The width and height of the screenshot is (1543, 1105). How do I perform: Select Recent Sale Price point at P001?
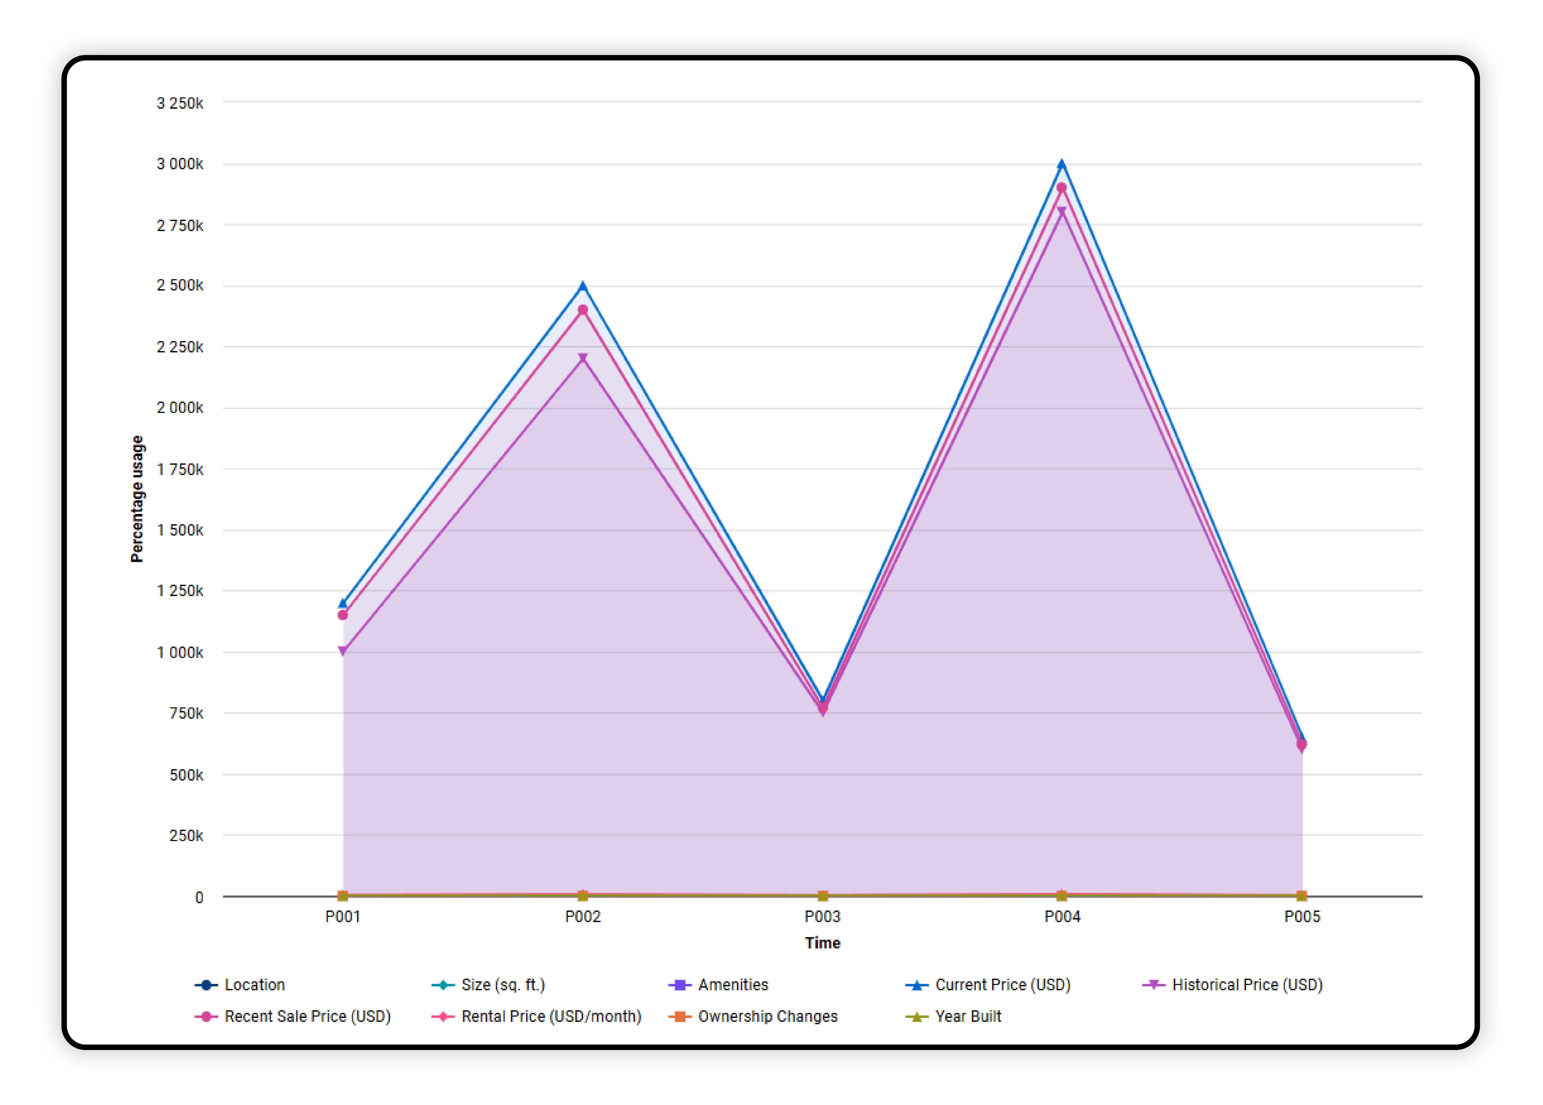pyautogui.click(x=343, y=615)
